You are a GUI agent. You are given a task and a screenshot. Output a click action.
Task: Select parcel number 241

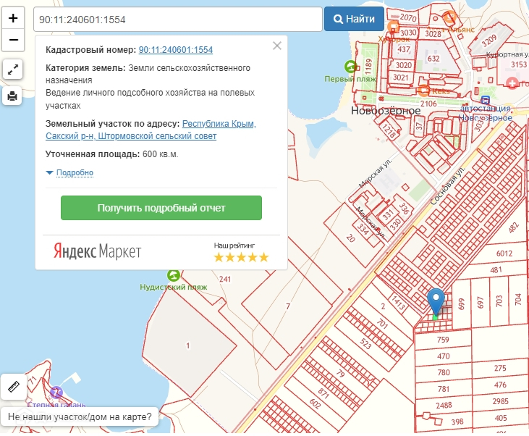225,280
